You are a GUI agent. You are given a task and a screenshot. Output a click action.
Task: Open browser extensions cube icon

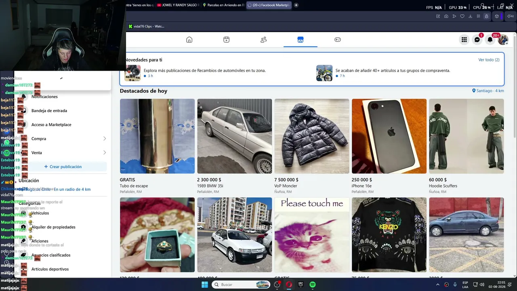[497, 16]
